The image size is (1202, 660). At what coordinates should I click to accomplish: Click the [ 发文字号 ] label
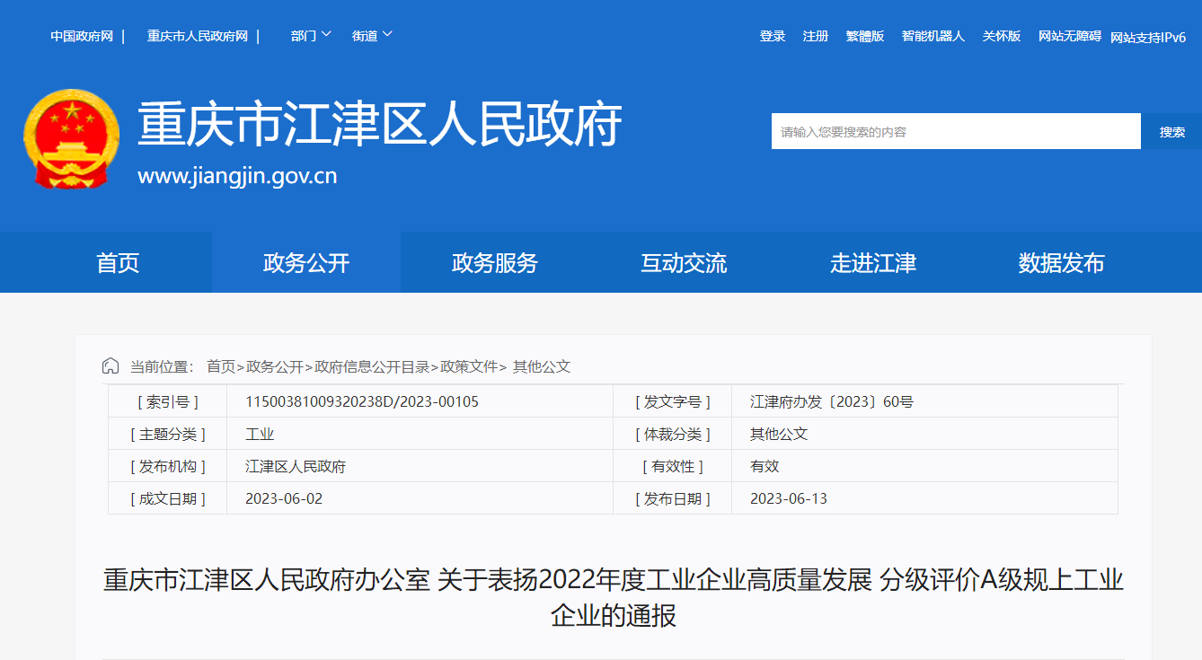(672, 401)
